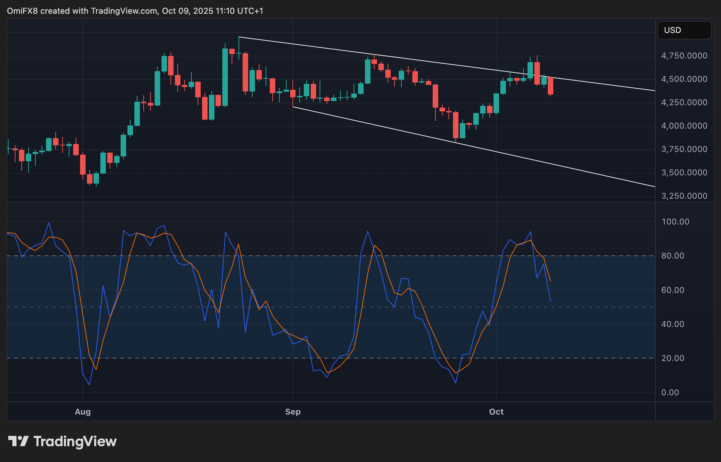Click the 4,750.0000 price axis label
Screen dimensions: 721x462
684,56
